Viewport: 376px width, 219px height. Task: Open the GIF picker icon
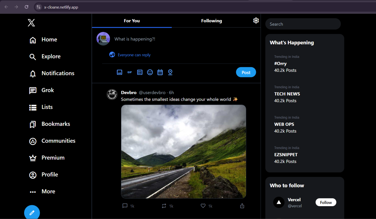click(129, 72)
